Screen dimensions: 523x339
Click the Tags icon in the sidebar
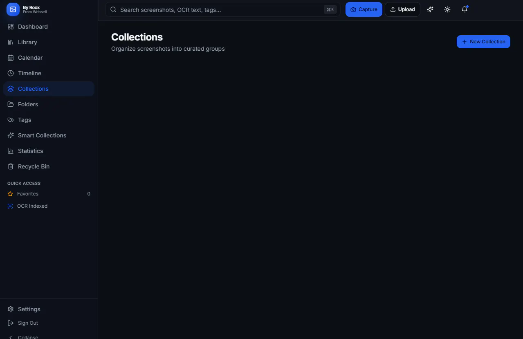11,120
